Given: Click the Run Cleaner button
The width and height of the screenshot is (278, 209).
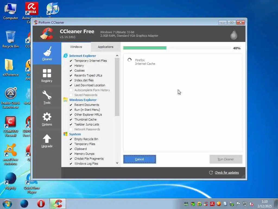Looking at the screenshot, I should click(226, 159).
